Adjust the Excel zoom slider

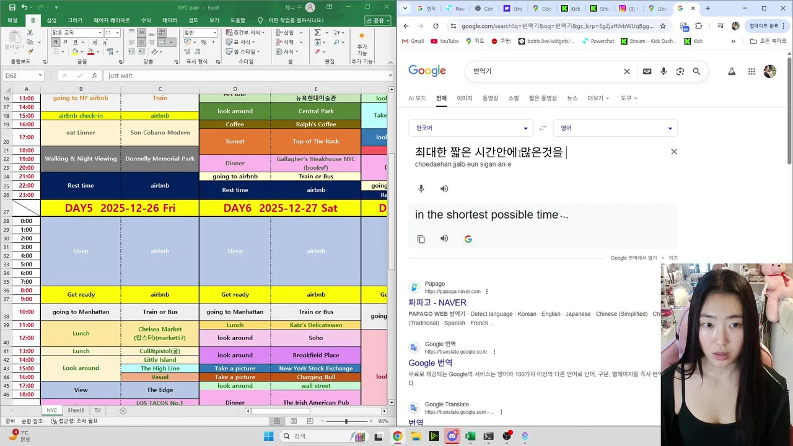(x=346, y=421)
